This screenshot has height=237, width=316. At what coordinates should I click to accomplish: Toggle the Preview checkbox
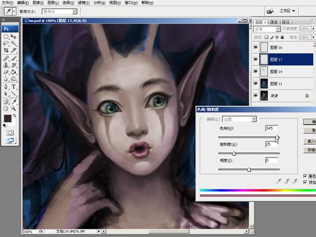click(x=305, y=182)
